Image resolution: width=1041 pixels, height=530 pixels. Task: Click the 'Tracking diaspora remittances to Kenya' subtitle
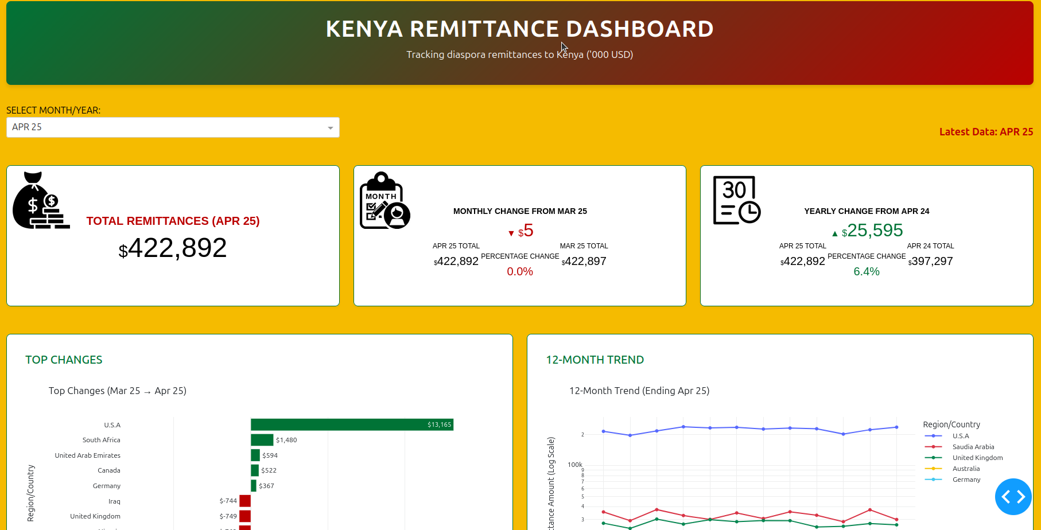pyautogui.click(x=520, y=54)
